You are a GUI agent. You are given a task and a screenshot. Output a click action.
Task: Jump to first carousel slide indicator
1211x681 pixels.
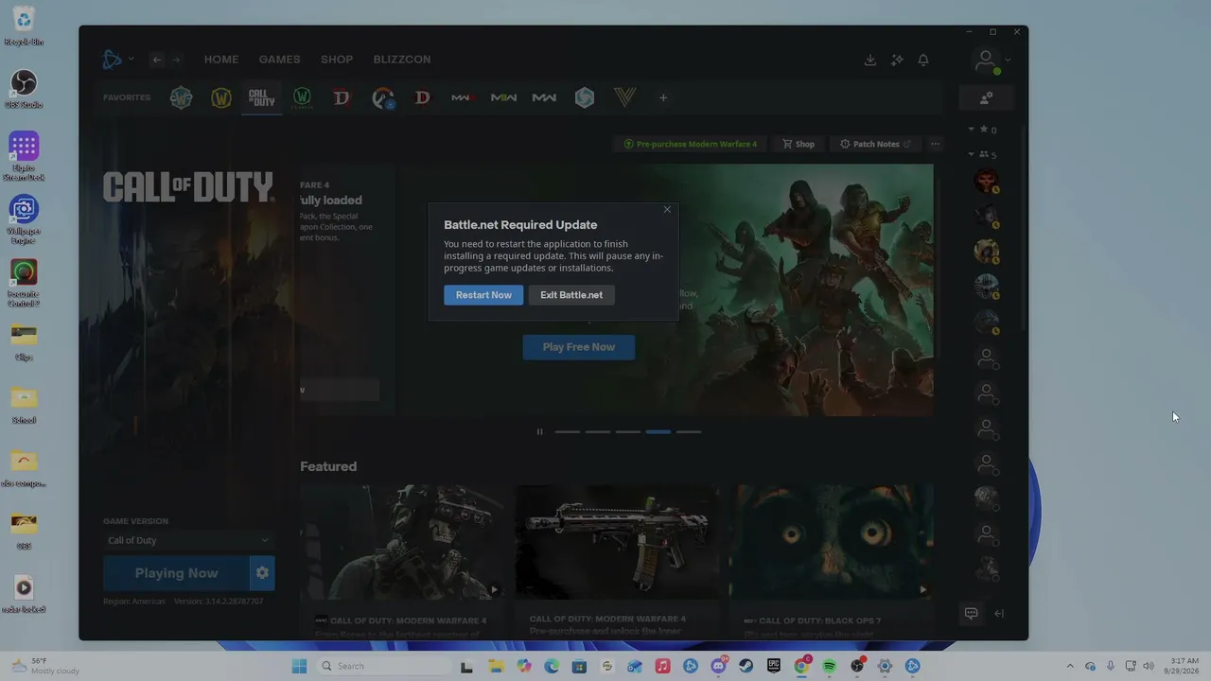(568, 432)
